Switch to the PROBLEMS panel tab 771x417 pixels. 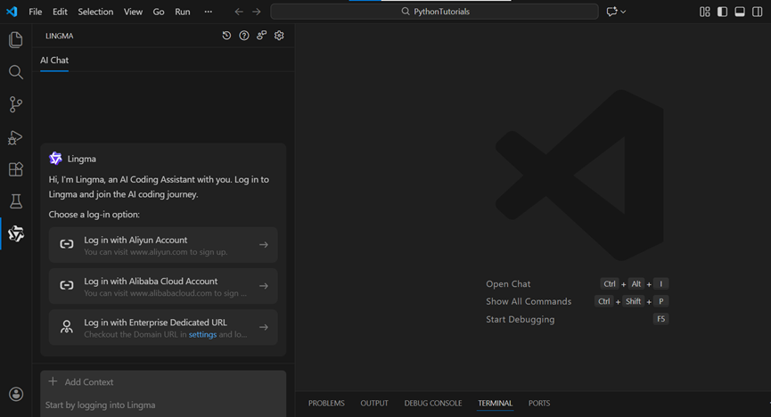pyautogui.click(x=326, y=404)
